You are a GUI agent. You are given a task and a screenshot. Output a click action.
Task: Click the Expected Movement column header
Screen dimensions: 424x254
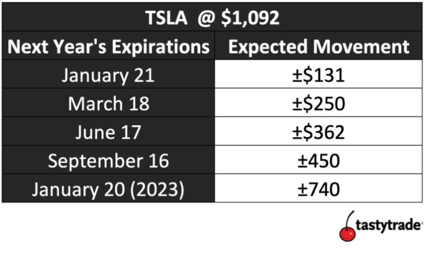319,46
